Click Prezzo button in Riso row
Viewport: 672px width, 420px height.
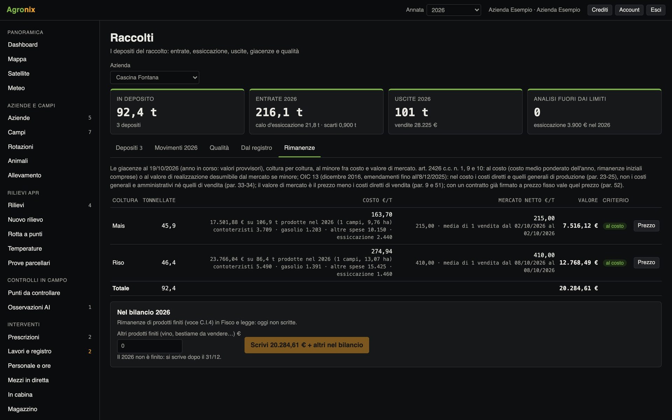pos(646,262)
